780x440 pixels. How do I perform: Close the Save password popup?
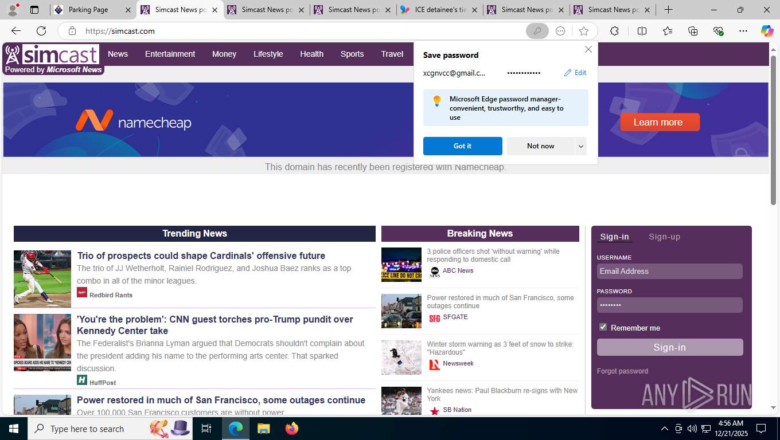click(588, 49)
